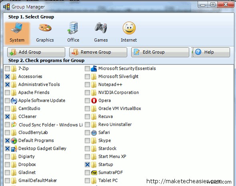Click the Remove Group button
This screenshot has height=186, width=236.
click(98, 52)
